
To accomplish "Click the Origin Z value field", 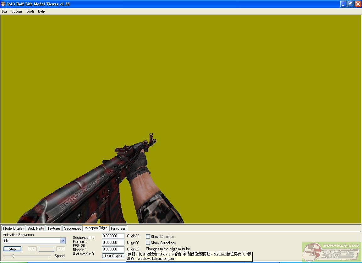I will click(113, 249).
